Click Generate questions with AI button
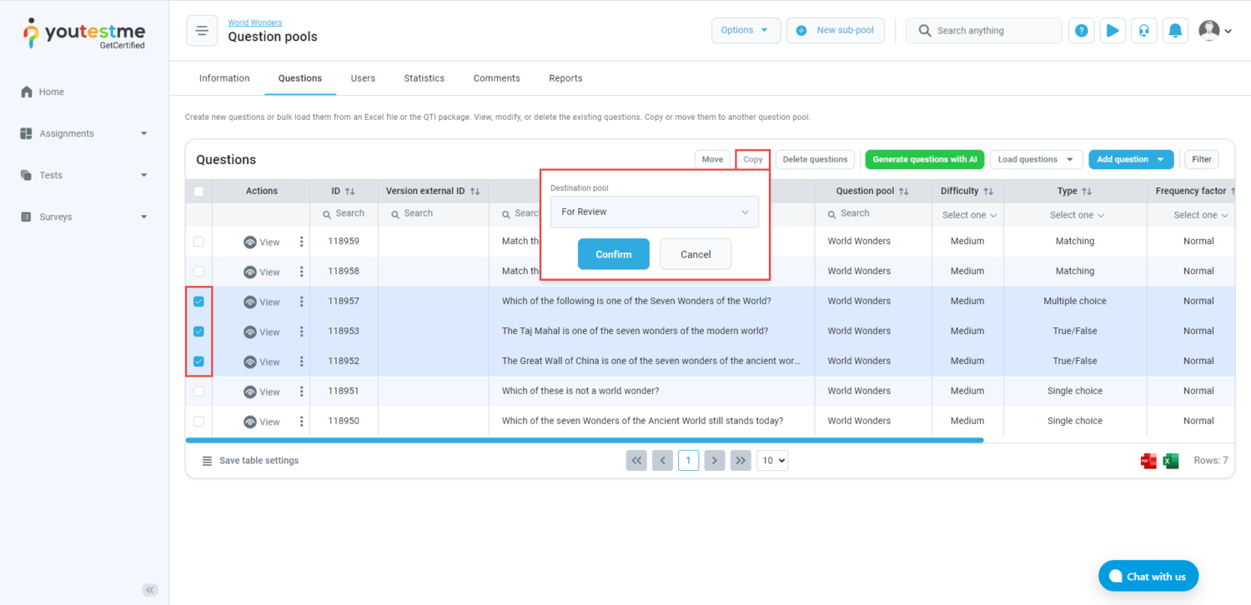The image size is (1251, 605). click(x=924, y=159)
